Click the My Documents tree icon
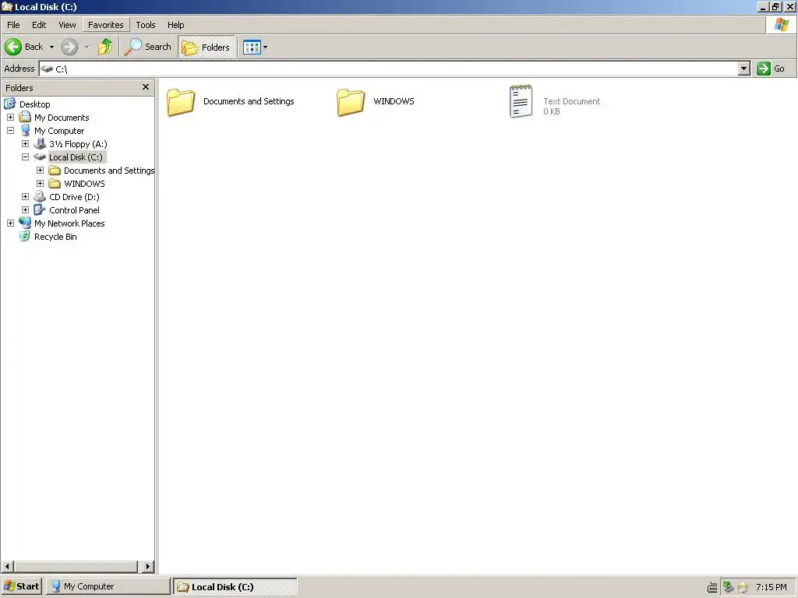Viewport: 798px width, 598px height. click(x=24, y=117)
